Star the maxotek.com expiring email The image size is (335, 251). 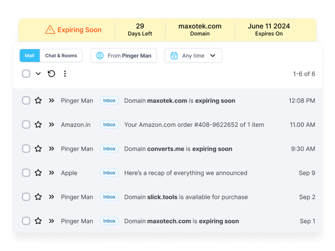(38, 100)
